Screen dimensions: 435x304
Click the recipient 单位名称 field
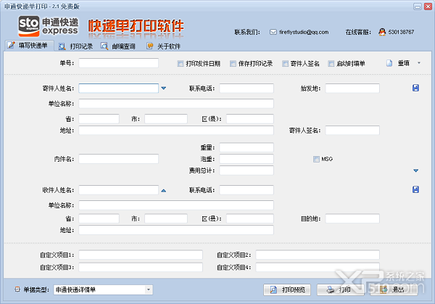(x=176, y=205)
